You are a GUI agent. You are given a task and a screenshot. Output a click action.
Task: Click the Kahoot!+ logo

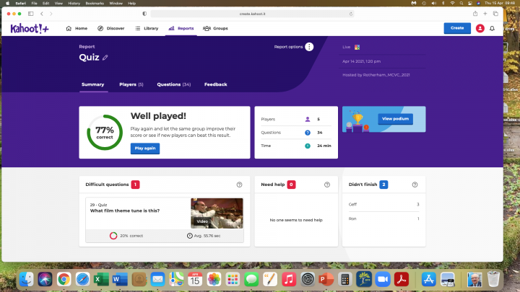pyautogui.click(x=30, y=28)
